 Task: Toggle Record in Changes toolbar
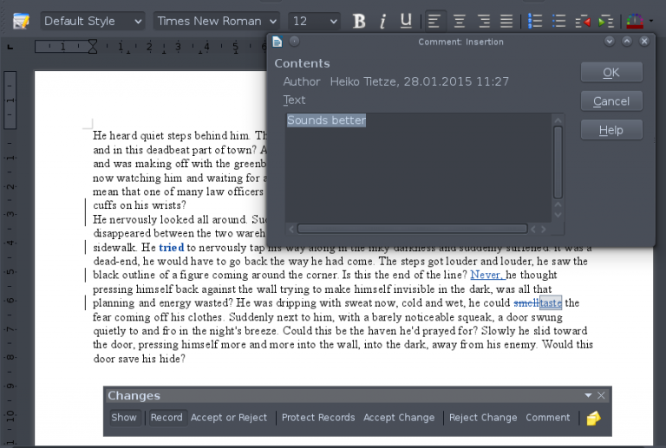166,417
